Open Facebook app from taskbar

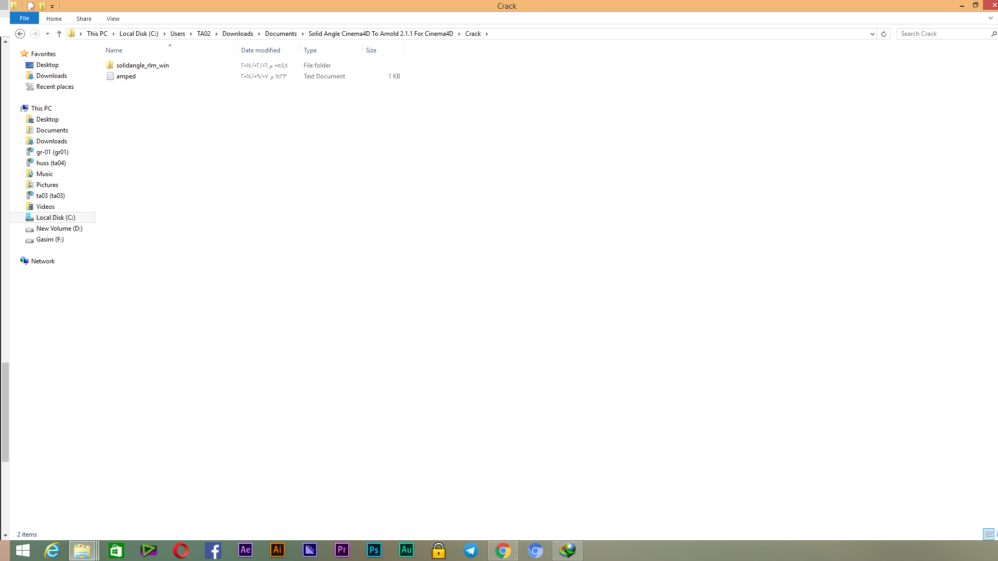point(213,551)
